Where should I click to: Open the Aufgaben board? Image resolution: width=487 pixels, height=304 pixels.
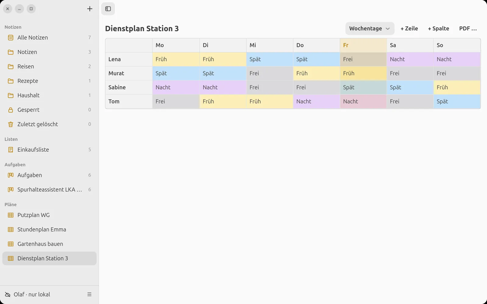[x=49, y=175]
